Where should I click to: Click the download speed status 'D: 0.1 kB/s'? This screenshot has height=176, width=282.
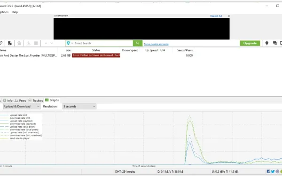pyautogui.click(x=170, y=171)
